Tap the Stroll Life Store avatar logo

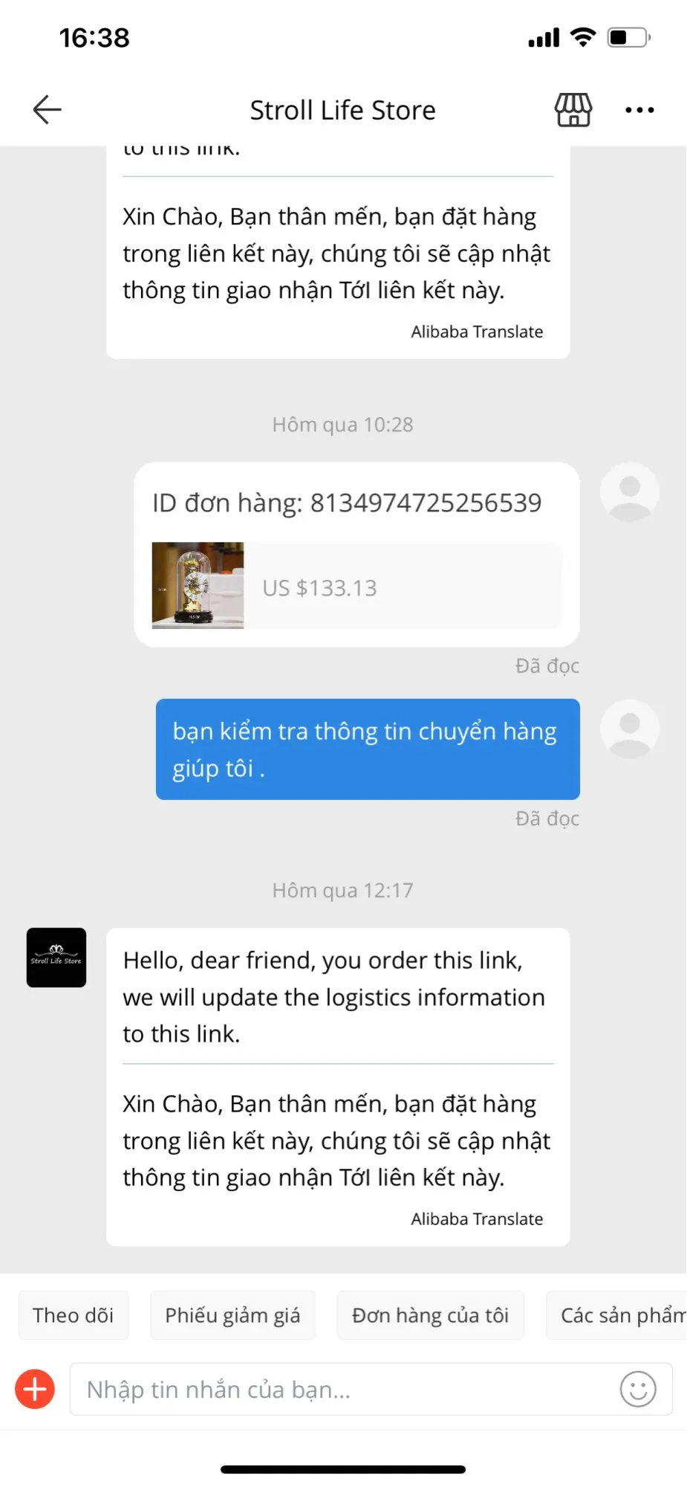pos(56,958)
